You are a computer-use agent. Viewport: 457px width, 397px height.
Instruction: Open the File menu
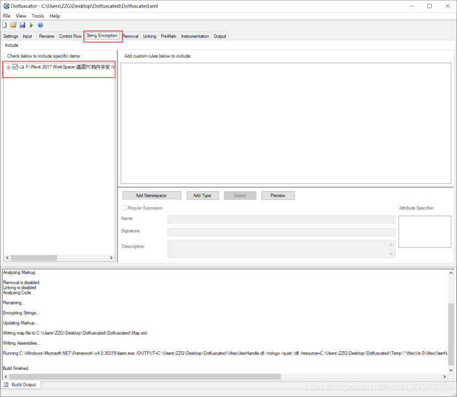click(7, 16)
